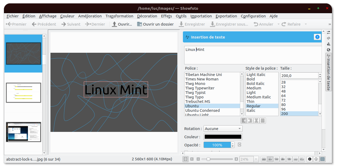Select the selected abstract wallpaper thumbnail

click(x=24, y=54)
